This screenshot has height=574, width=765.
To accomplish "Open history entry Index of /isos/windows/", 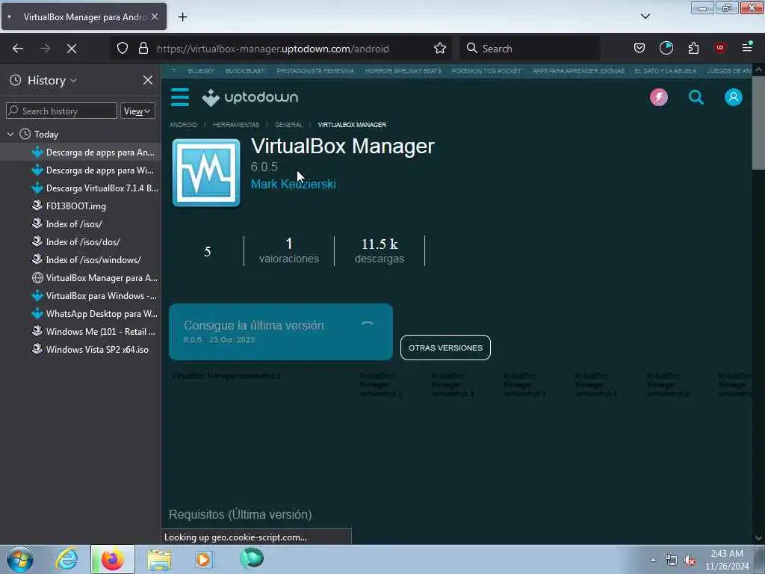I will click(81, 259).
